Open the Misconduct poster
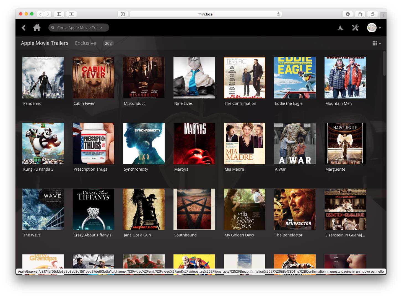This screenshot has width=402, height=297. pos(144,78)
